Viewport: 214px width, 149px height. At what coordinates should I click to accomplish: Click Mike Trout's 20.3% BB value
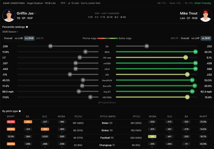208,52
